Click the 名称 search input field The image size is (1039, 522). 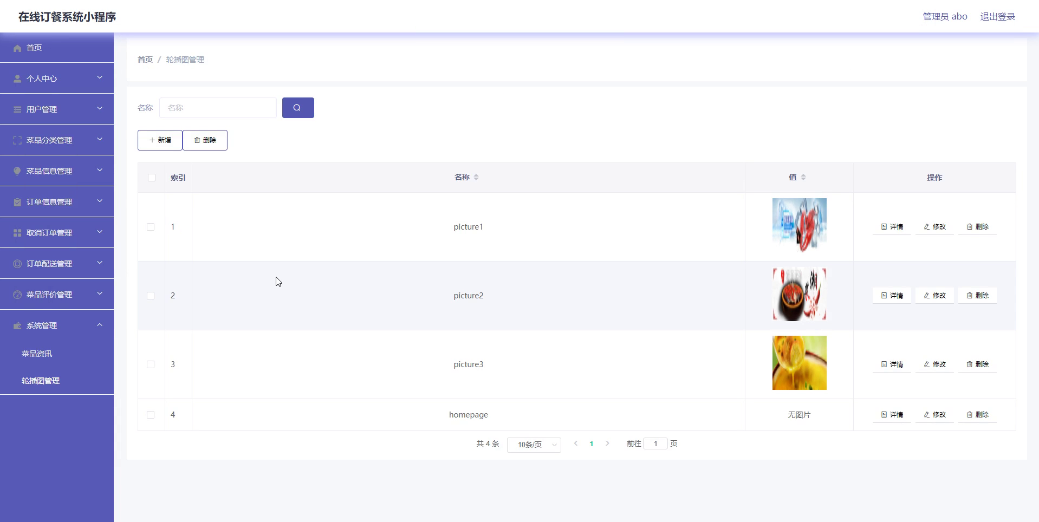218,108
